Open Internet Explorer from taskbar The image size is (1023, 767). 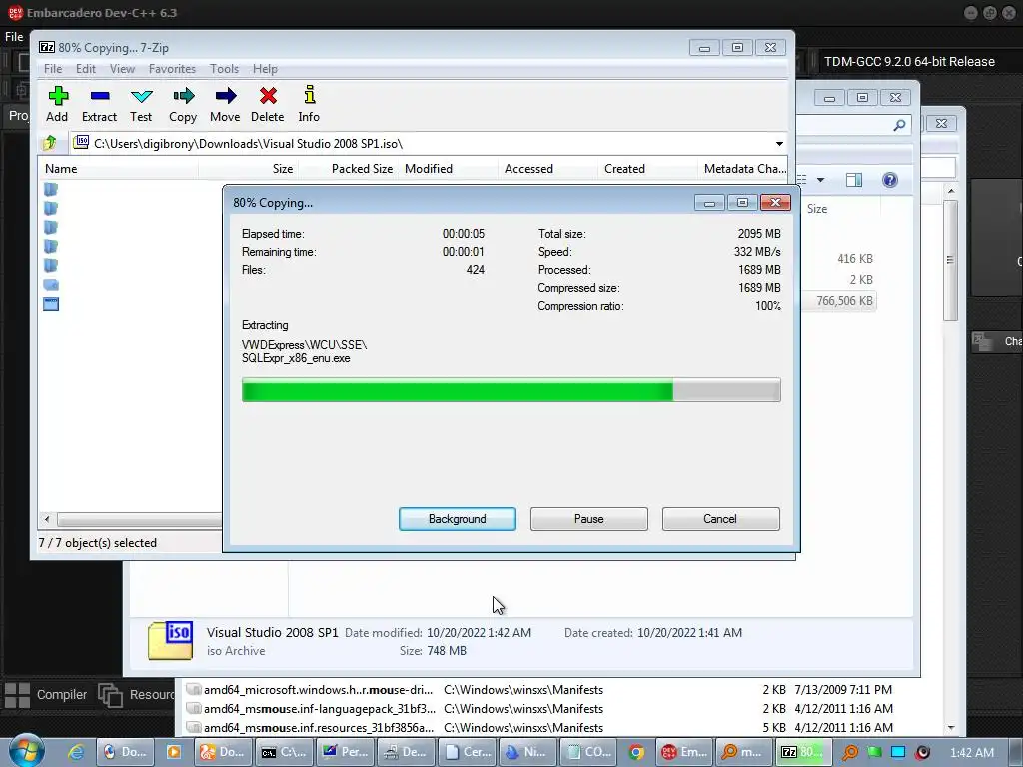tap(76, 752)
